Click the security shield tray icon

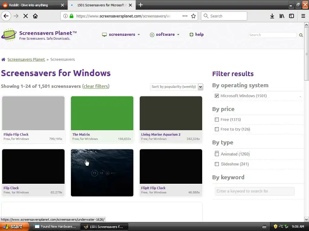(x=276, y=226)
